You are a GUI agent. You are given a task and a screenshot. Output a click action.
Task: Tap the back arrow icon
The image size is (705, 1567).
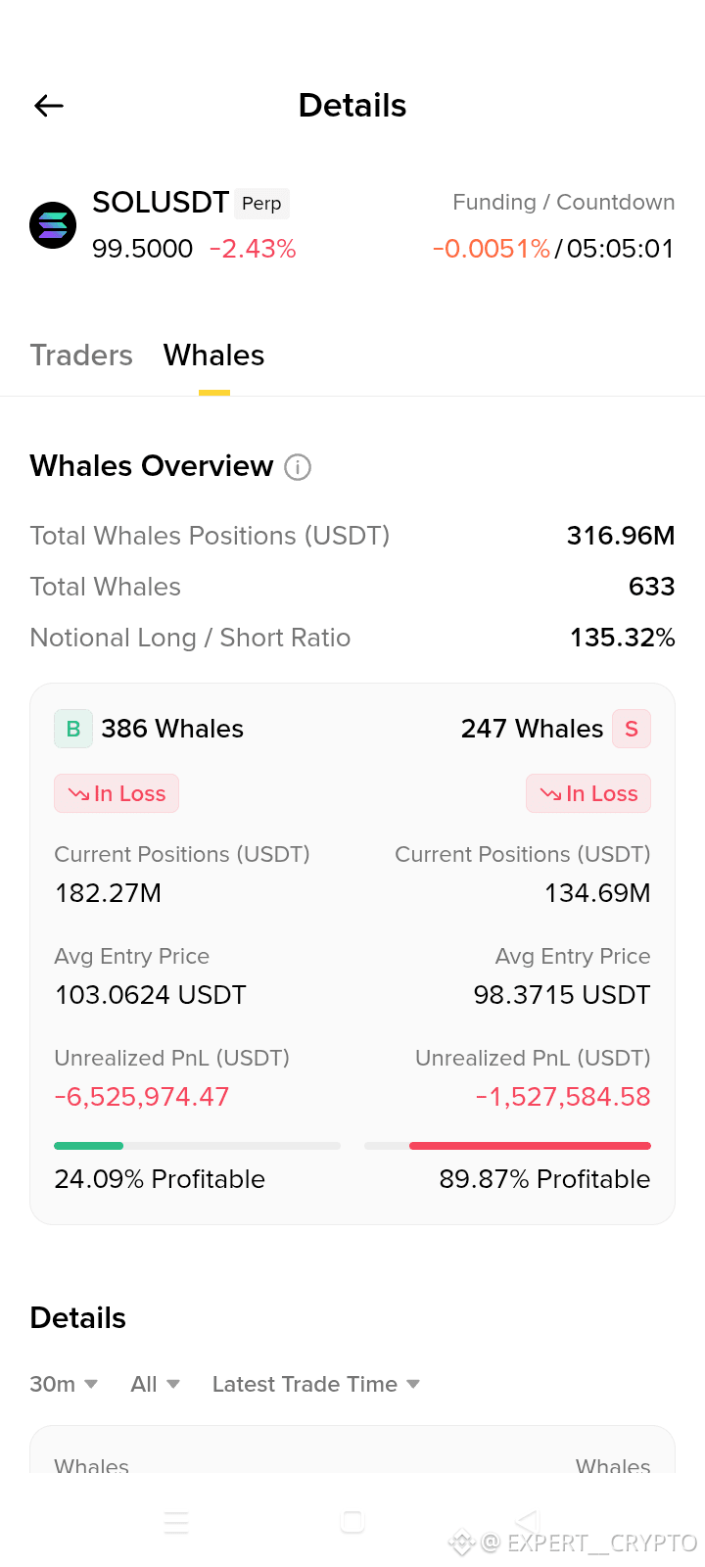(49, 106)
